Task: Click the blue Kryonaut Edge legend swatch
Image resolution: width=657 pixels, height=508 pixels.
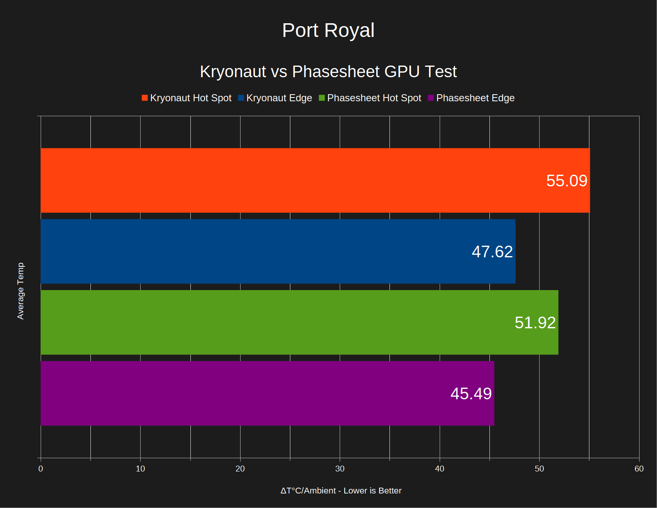Action: click(241, 98)
